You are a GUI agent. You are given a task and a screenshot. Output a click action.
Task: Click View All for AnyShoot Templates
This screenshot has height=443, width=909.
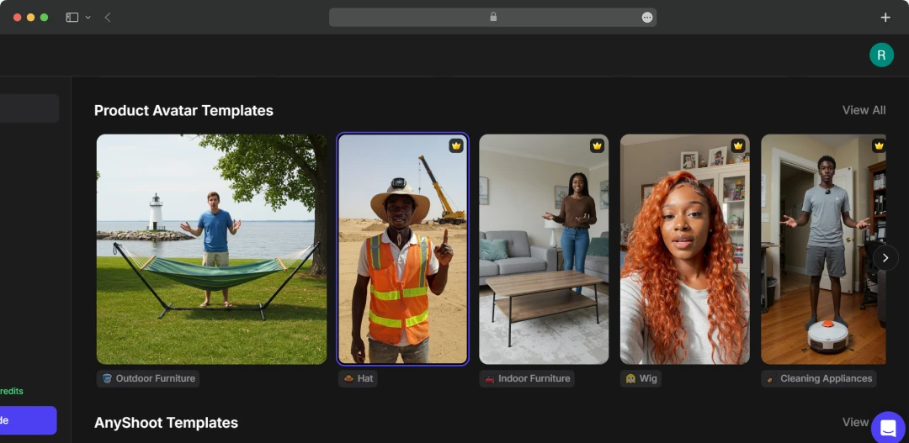[x=856, y=422]
